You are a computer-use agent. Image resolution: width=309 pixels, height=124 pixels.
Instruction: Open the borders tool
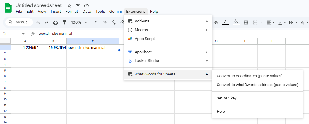[246, 22]
